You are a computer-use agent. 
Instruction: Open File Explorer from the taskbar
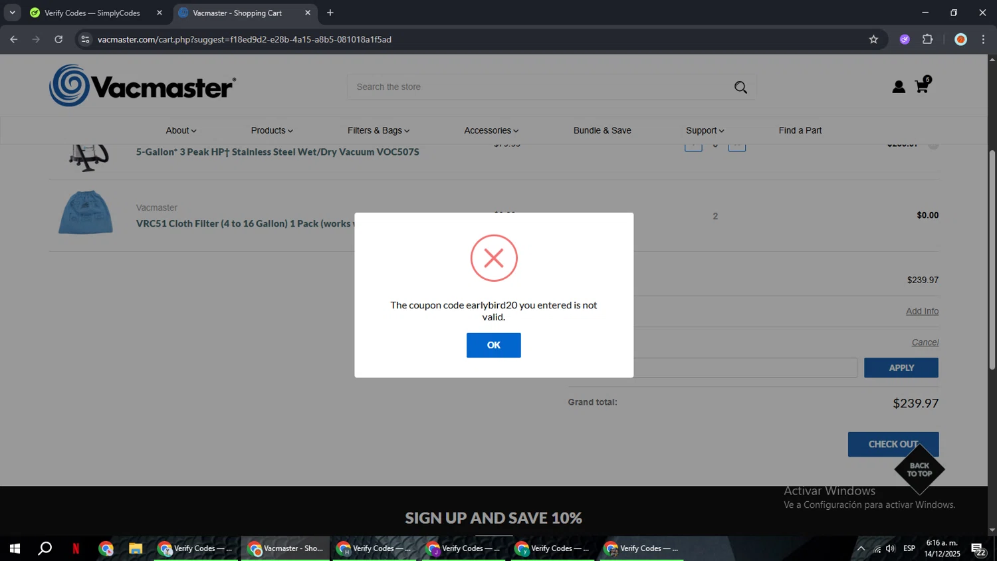136,548
